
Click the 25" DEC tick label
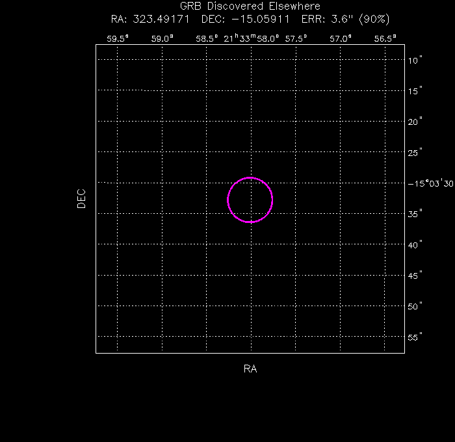(415, 153)
